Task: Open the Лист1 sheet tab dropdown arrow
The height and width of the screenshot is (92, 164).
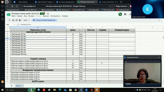Action: 22,86
